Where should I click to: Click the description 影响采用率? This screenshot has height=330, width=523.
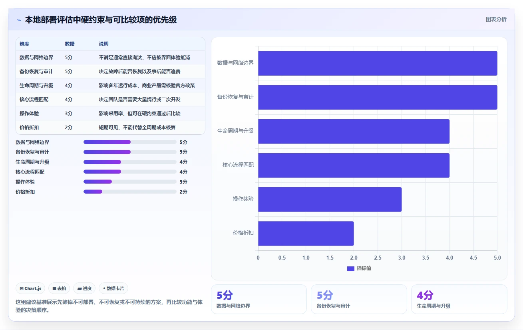pos(139,114)
